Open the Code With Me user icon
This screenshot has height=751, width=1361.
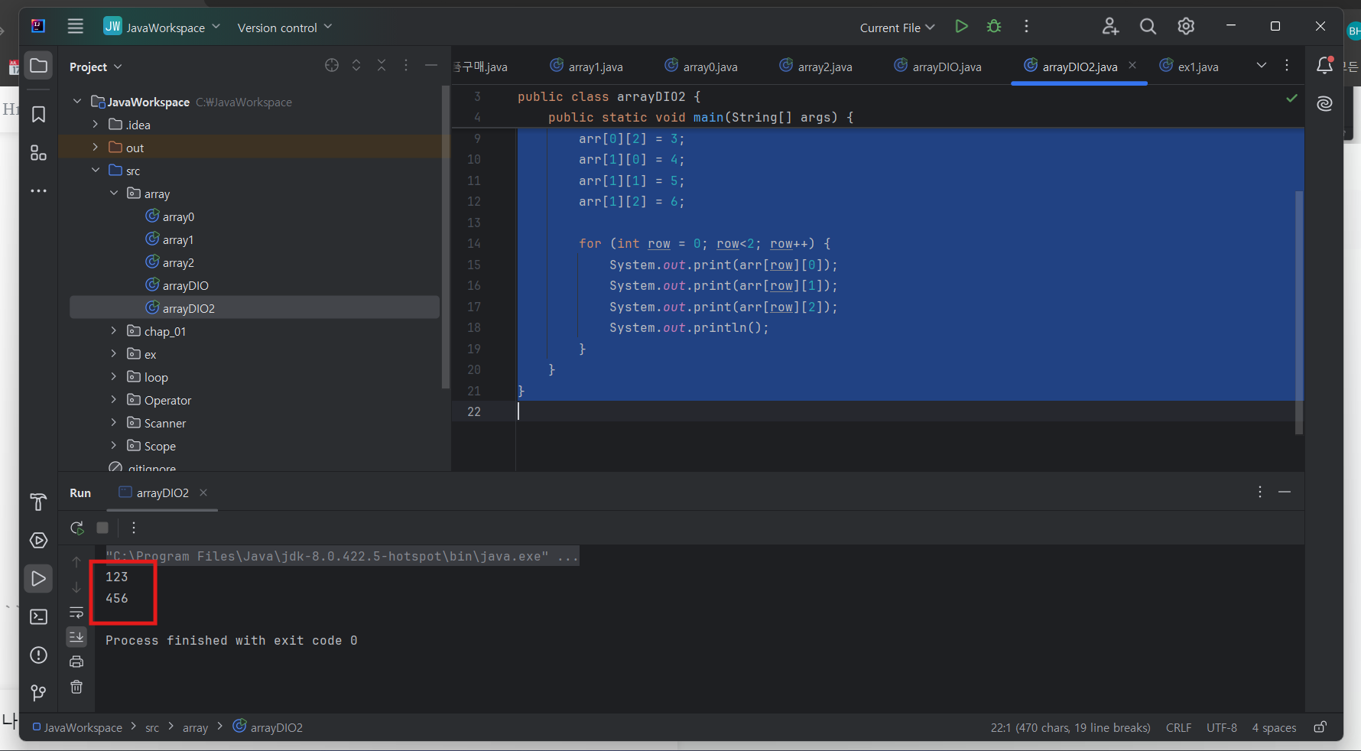1110,27
